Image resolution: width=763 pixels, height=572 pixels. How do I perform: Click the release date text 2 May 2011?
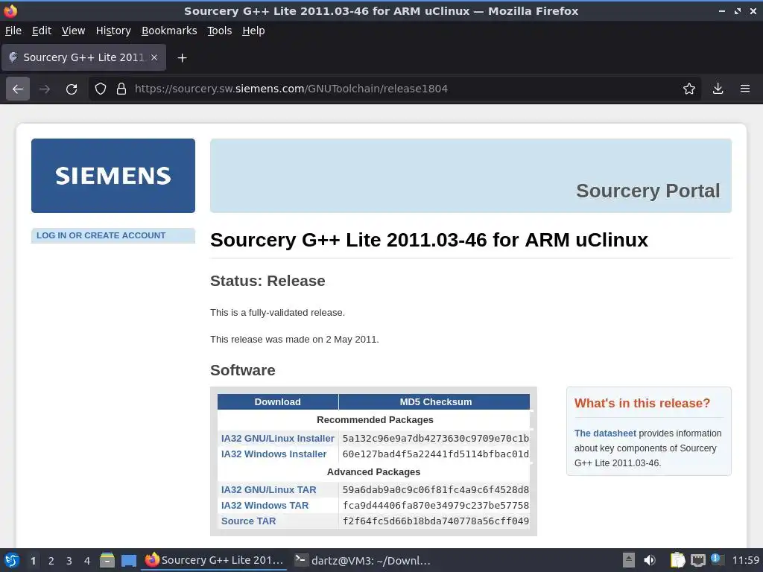click(x=352, y=340)
